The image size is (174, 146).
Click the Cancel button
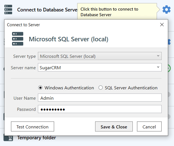click(149, 126)
